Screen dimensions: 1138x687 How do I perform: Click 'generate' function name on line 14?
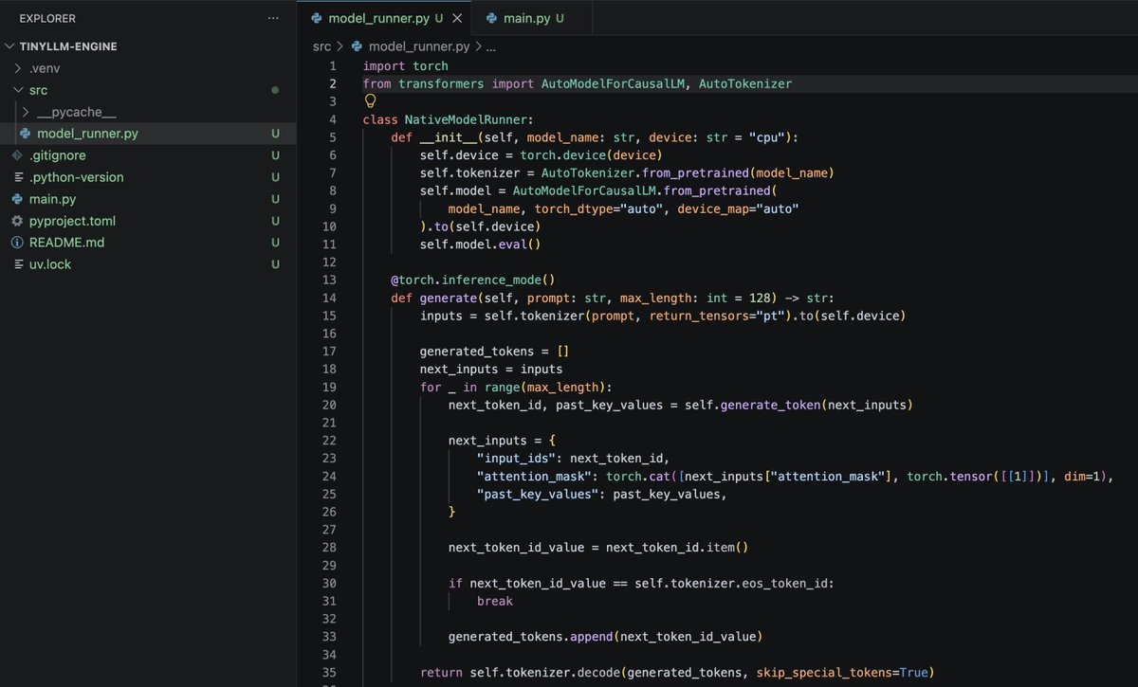[x=449, y=298]
